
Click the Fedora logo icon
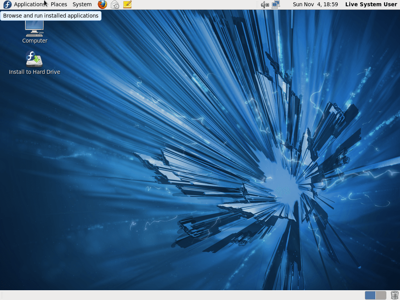pyautogui.click(x=7, y=4)
